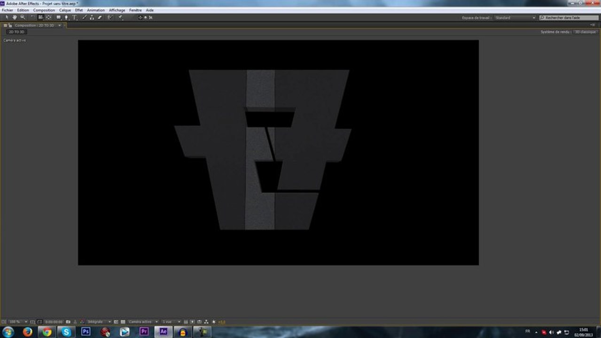Open the Composition 2D TO 3D panel dropdown
Viewport: 601px width, 338px height.
(x=60, y=25)
